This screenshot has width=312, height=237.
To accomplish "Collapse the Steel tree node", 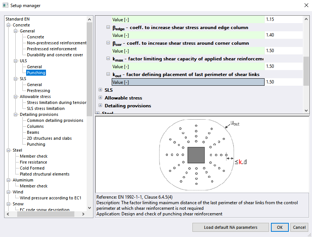I will coord(9,151).
